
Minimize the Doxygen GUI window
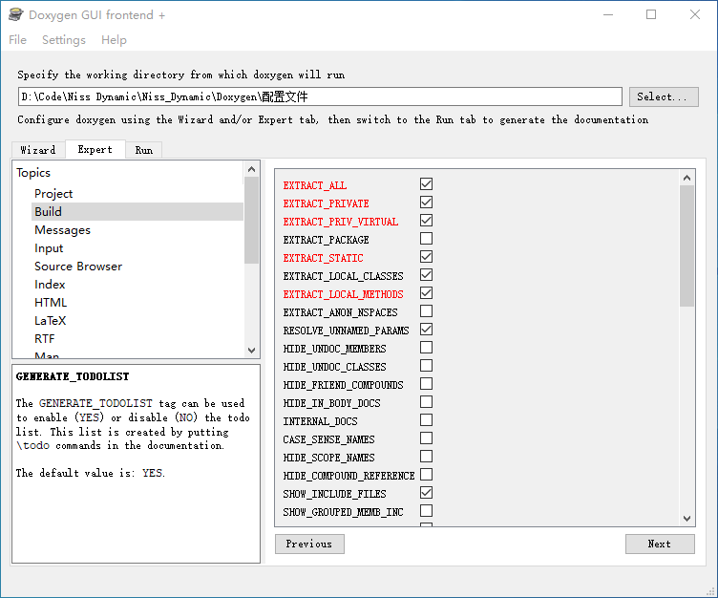pyautogui.click(x=608, y=14)
